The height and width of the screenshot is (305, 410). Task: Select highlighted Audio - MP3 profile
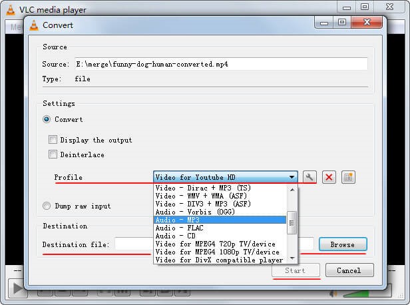220,220
